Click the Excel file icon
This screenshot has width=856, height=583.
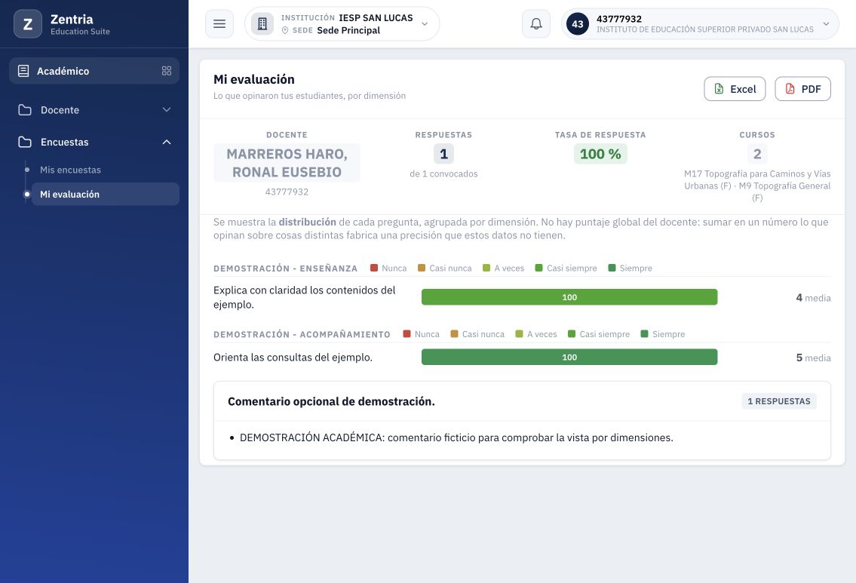[719, 89]
